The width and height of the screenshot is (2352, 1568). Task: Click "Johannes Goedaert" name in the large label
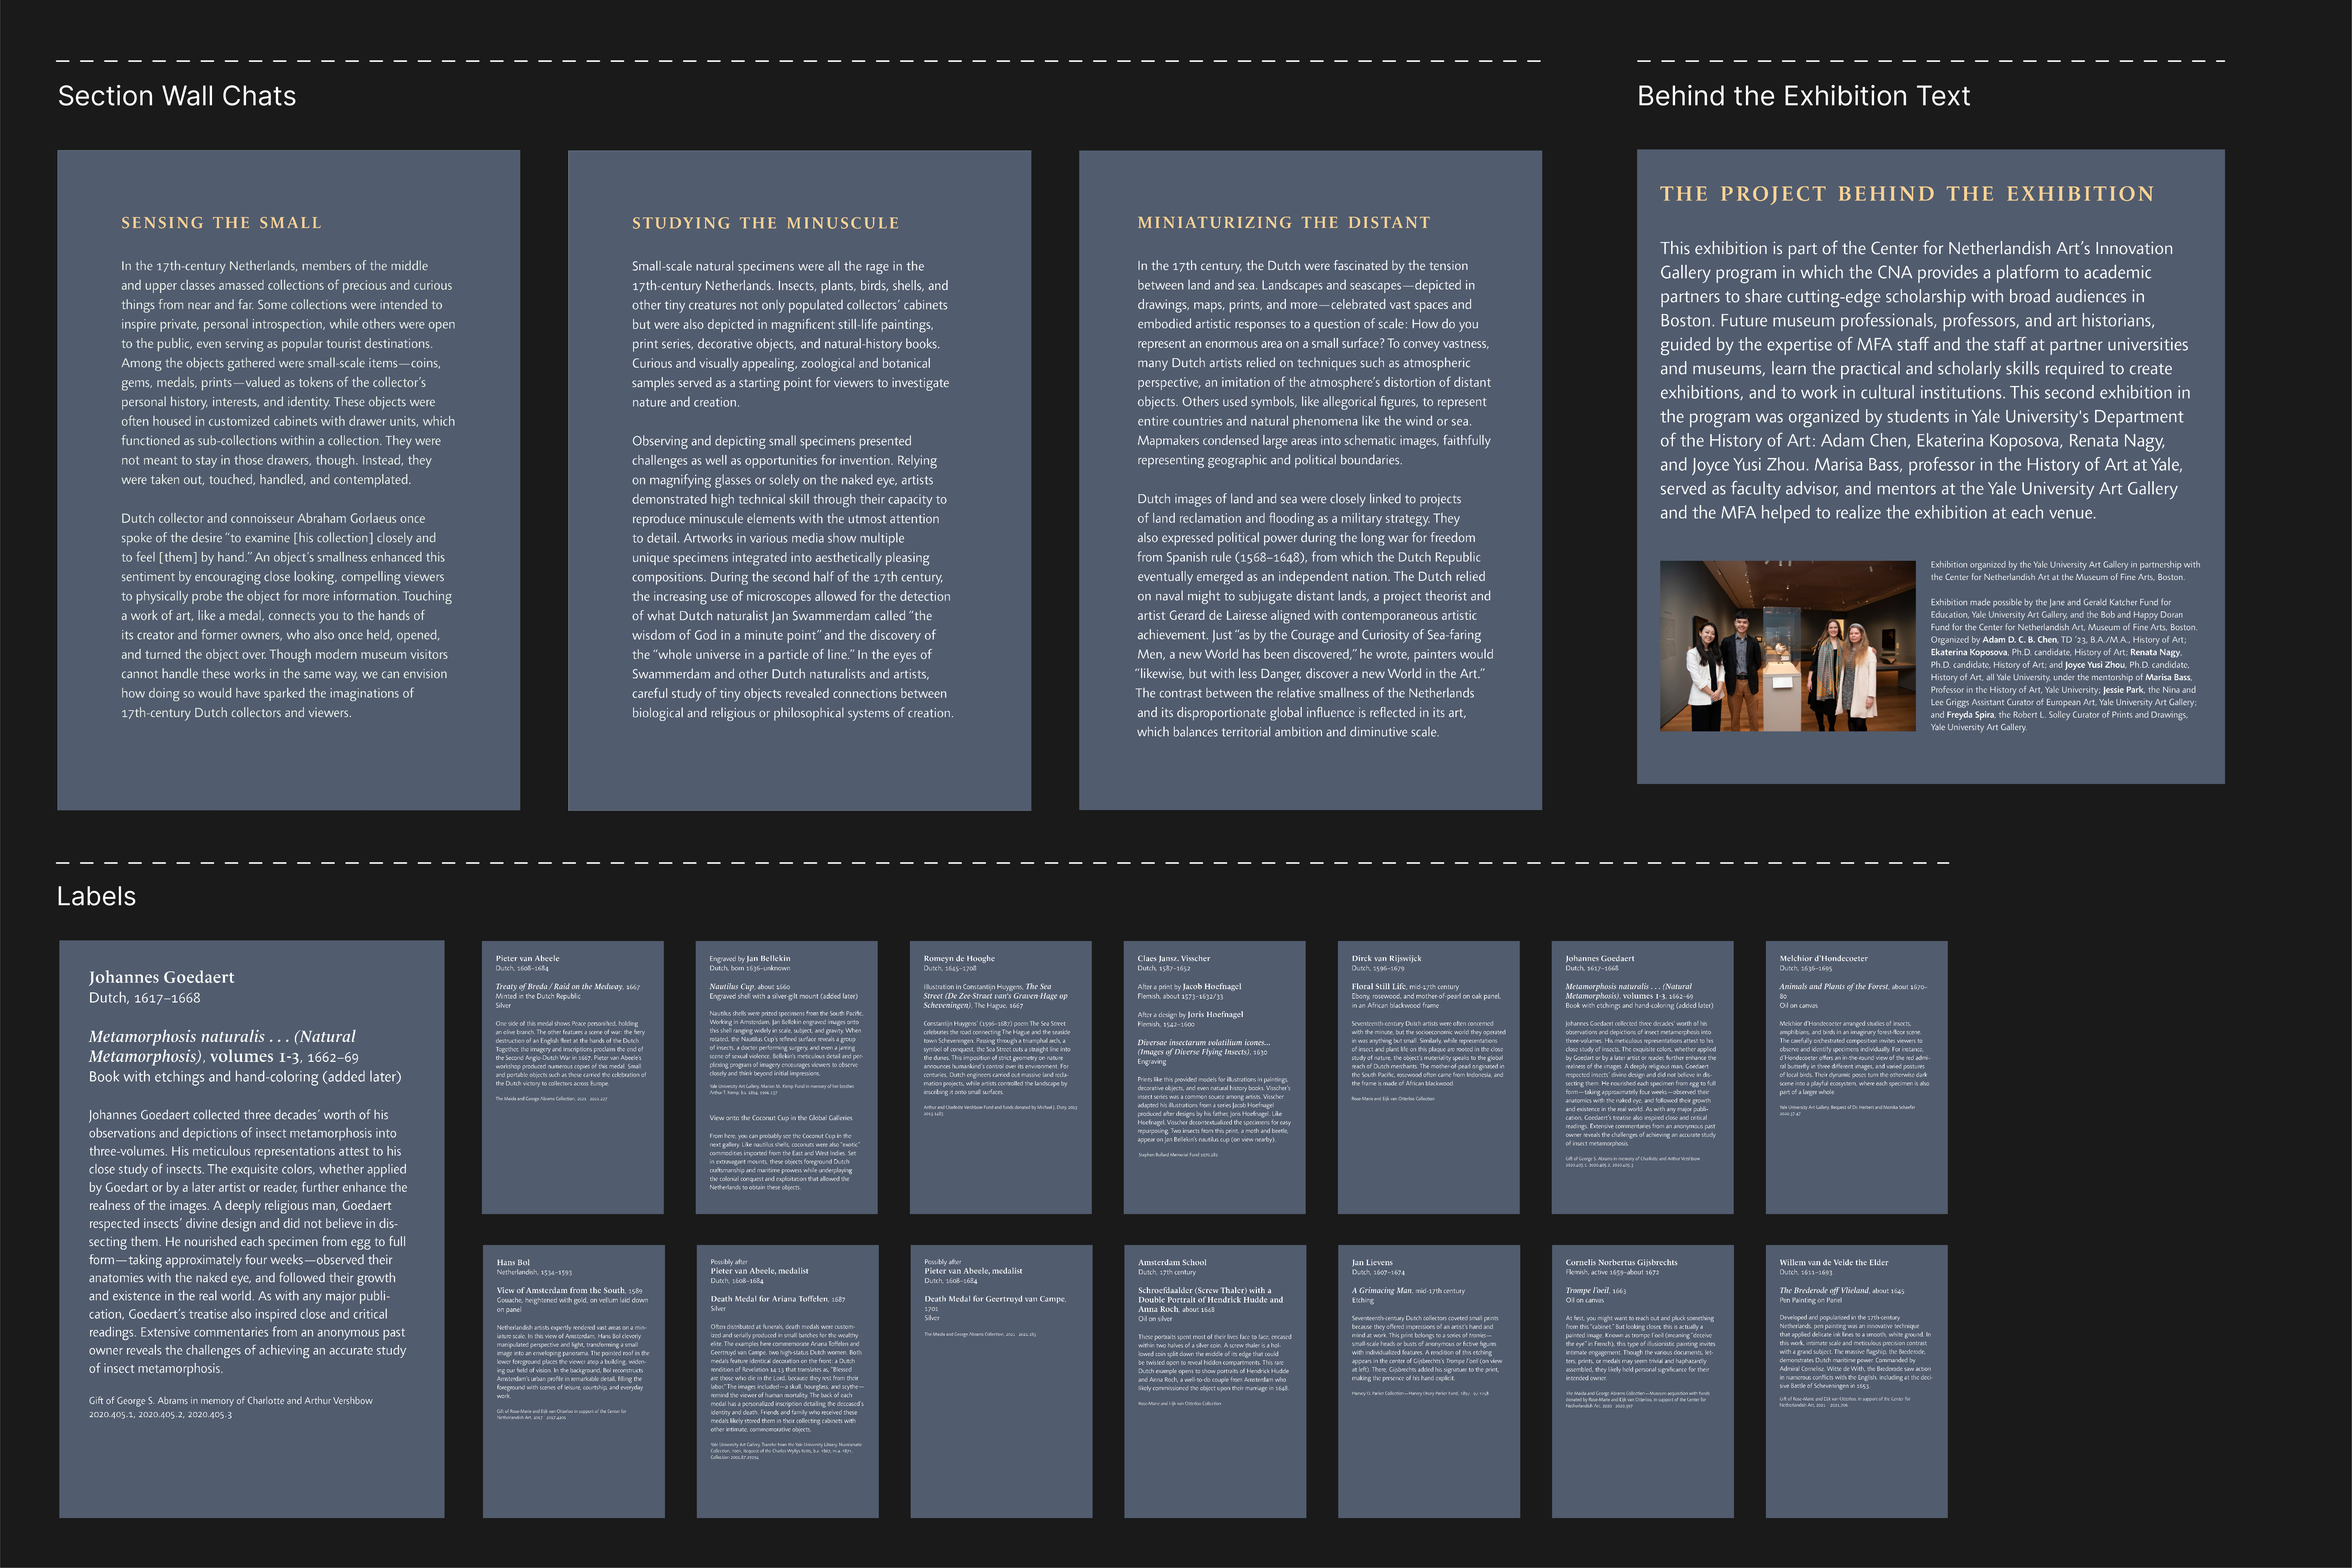coord(161,977)
